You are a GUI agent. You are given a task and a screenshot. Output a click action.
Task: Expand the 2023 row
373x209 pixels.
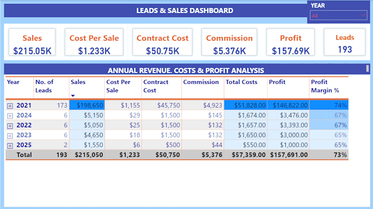(10, 135)
